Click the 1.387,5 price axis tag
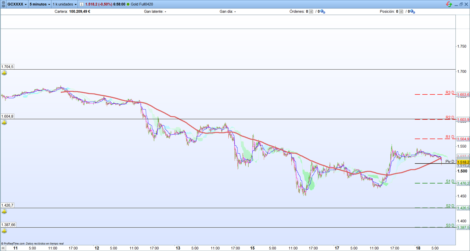 pyautogui.click(x=463, y=227)
